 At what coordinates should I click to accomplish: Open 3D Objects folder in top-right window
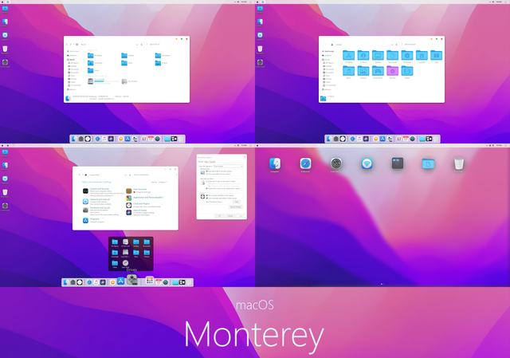tap(349, 55)
